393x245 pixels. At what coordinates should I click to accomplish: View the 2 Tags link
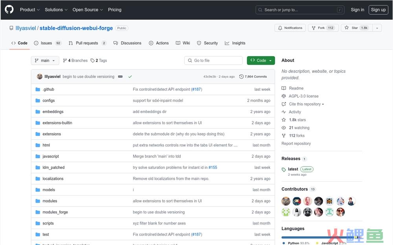click(99, 60)
